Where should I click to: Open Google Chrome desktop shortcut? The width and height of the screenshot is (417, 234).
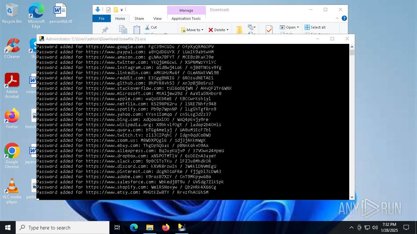pyautogui.click(x=12, y=156)
